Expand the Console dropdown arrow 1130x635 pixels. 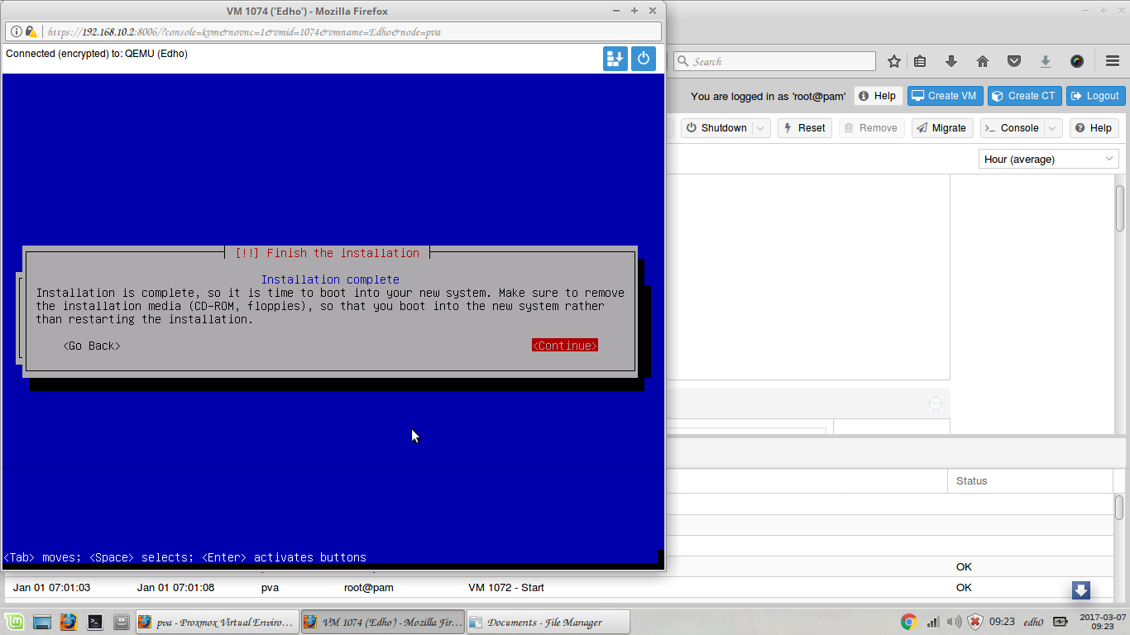[x=1052, y=128]
